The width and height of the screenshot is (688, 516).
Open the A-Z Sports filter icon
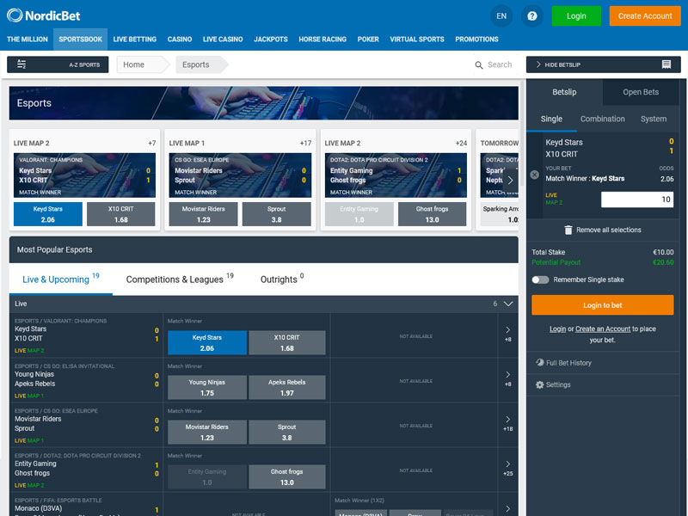coord(21,64)
